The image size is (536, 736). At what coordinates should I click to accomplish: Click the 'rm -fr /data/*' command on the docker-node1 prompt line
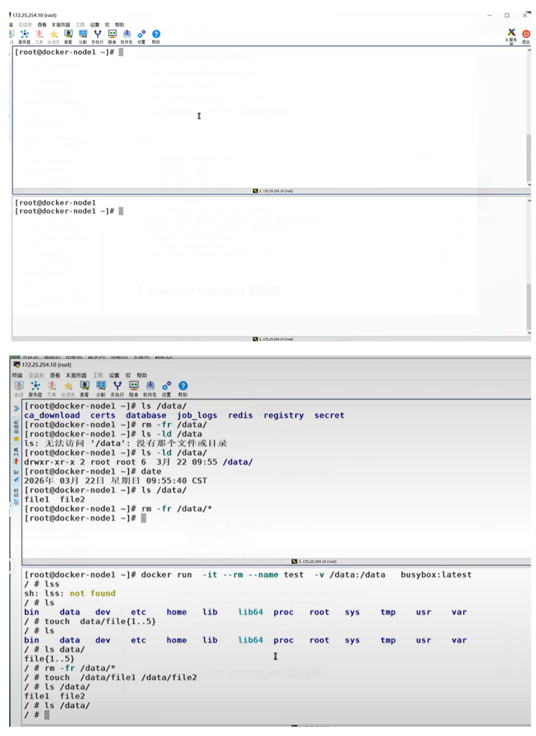click(177, 508)
